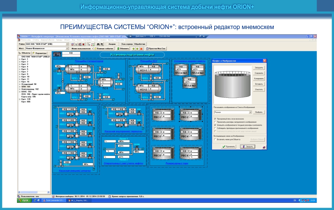Open the Резервуарный парк link
Image resolution: width=334 pixels, height=210 pixels.
pyautogui.click(x=177, y=163)
